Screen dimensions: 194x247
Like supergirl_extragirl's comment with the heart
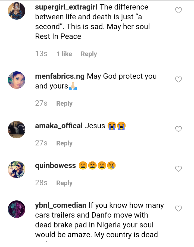tap(178, 11)
